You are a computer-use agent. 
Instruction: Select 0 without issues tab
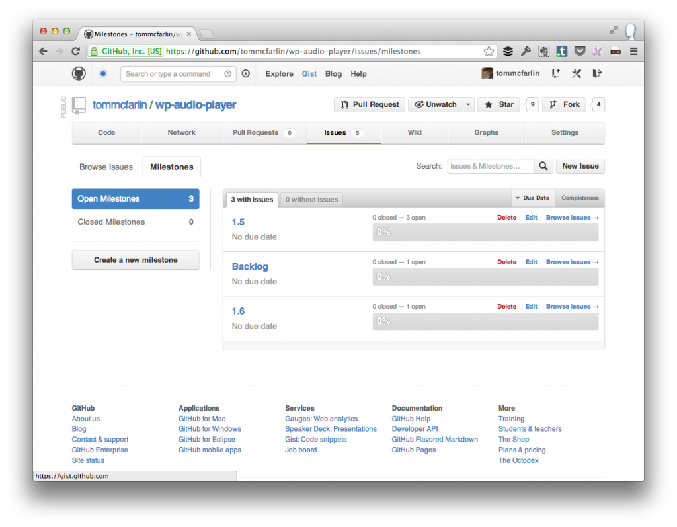coord(311,200)
